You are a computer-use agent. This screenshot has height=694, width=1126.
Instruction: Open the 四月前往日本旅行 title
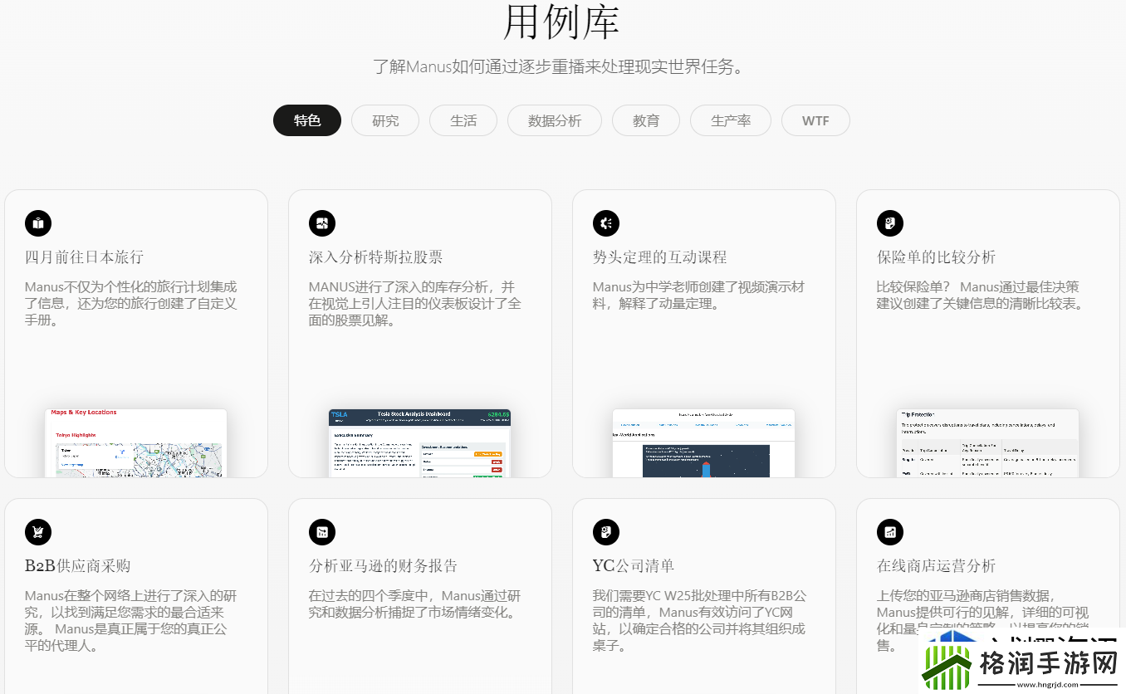(x=84, y=257)
